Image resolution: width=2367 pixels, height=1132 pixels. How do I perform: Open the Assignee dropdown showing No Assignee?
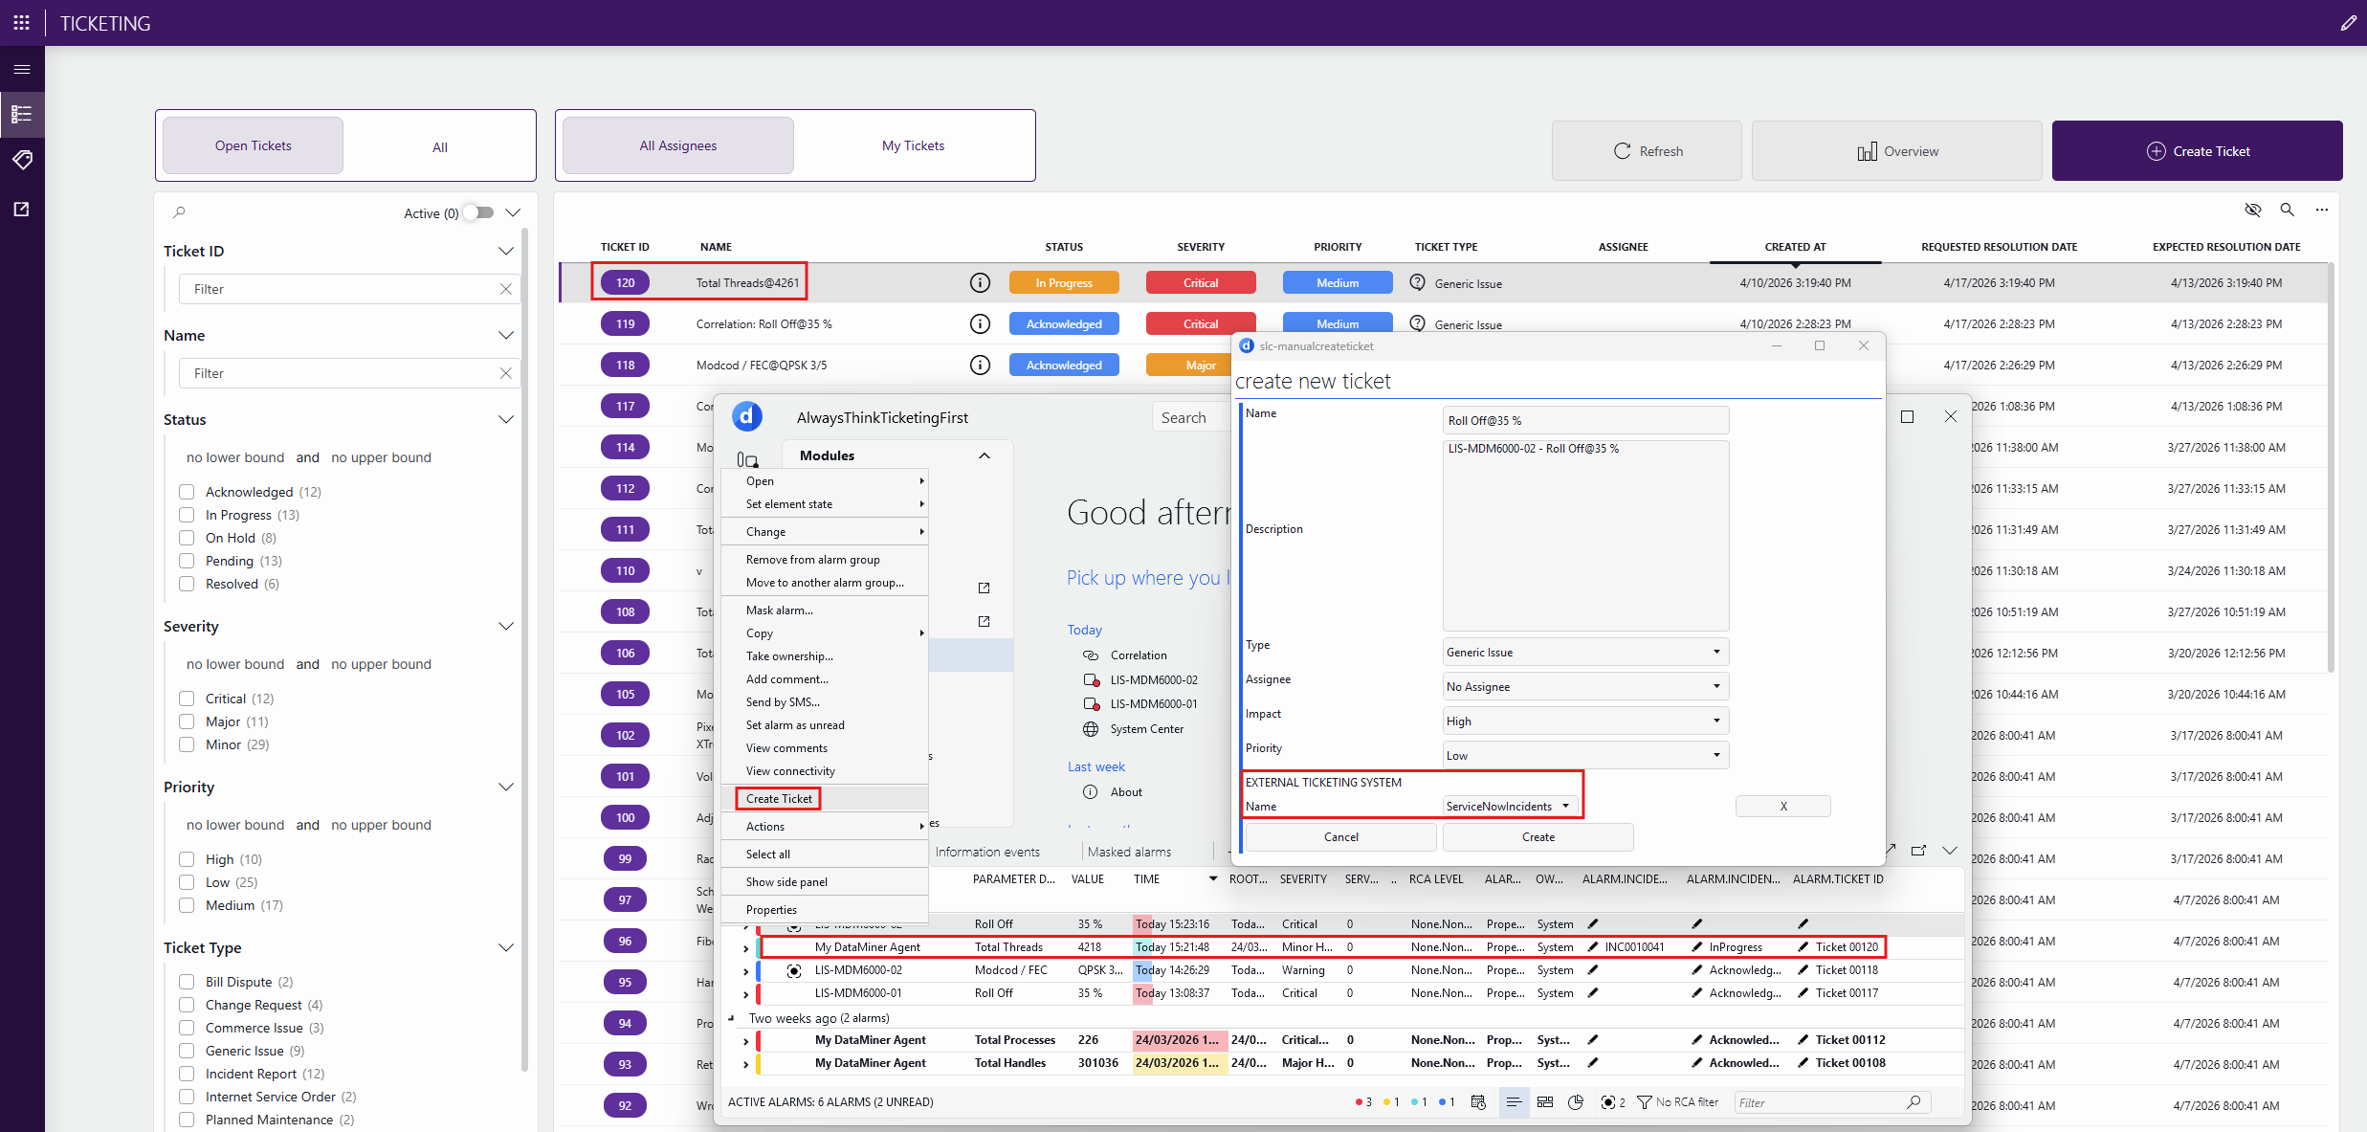coord(1585,686)
